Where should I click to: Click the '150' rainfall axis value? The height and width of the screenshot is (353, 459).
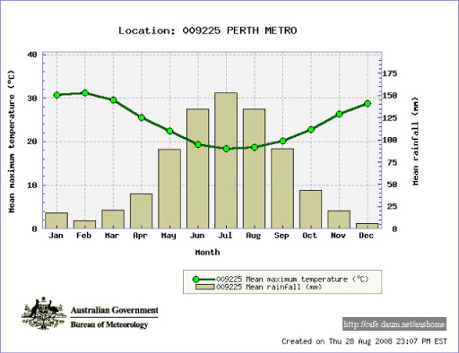(390, 96)
